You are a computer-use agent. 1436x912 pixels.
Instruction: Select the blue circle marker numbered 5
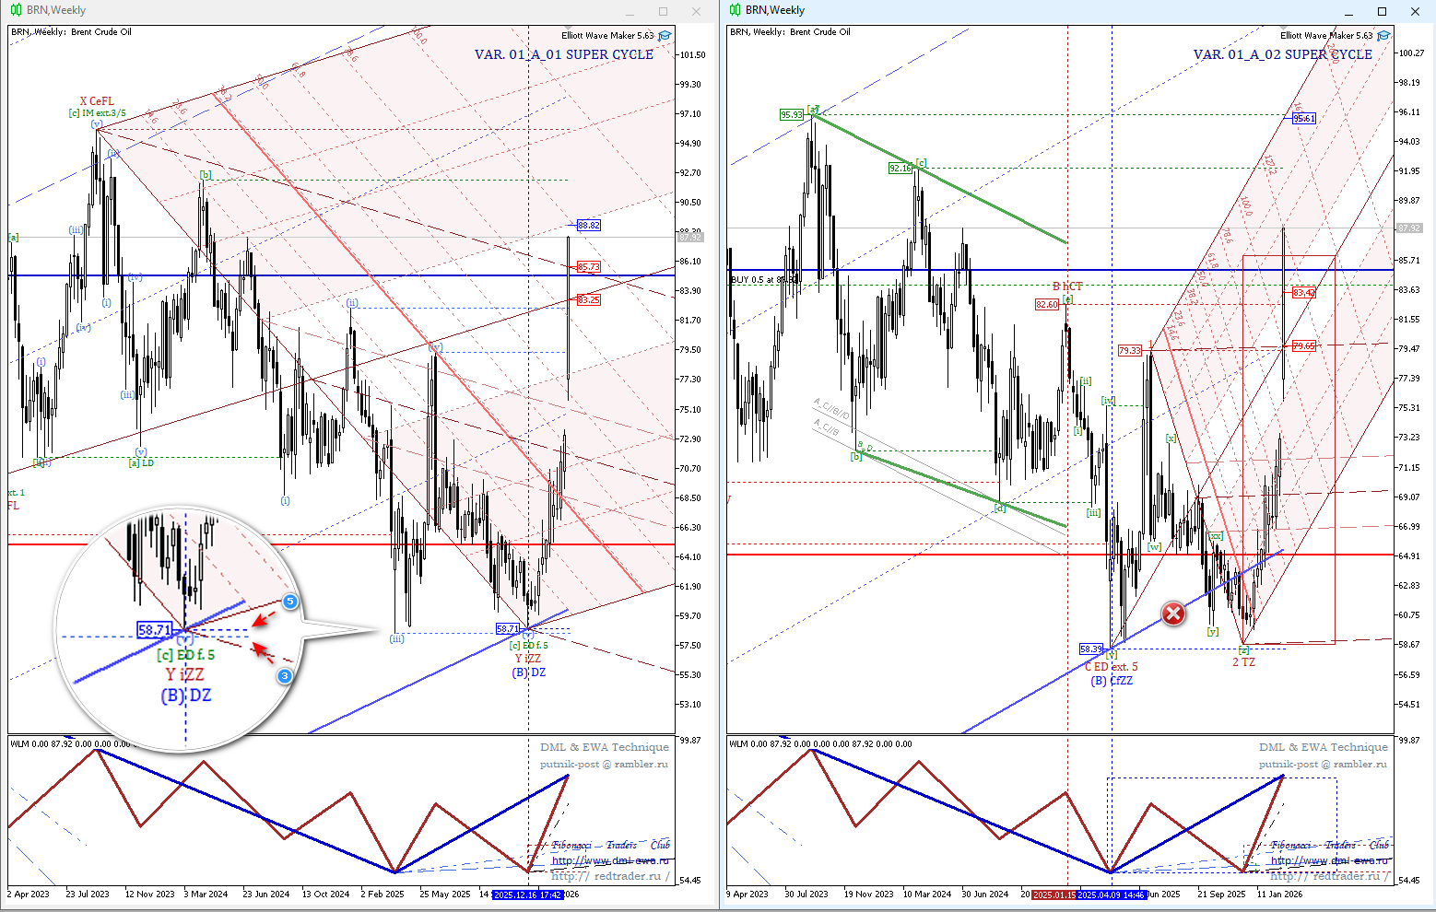[x=289, y=602]
